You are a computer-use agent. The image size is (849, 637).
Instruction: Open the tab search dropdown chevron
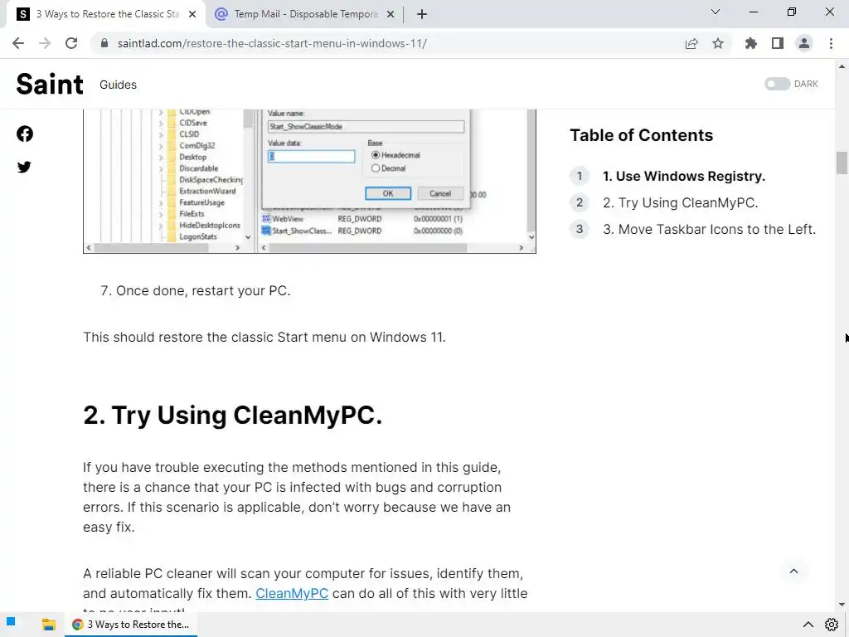click(x=716, y=12)
